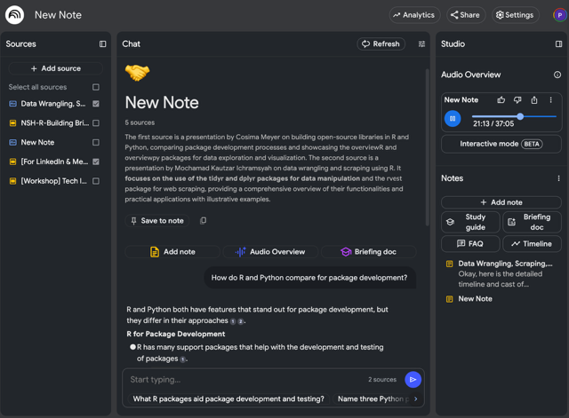
Task: Collapse the Sources panel
Action: click(x=103, y=43)
